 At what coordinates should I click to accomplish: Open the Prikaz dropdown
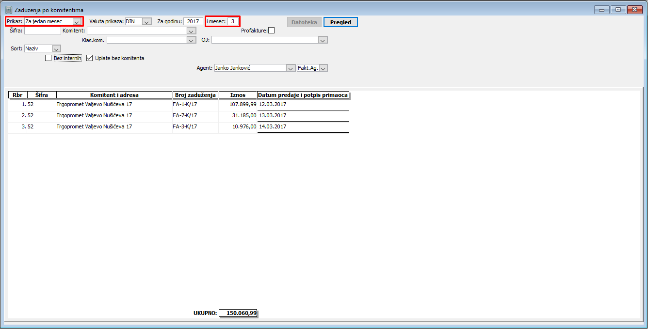77,22
